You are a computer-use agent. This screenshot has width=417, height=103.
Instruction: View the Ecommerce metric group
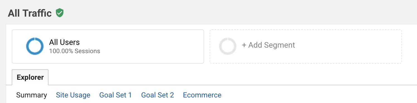click(x=202, y=95)
